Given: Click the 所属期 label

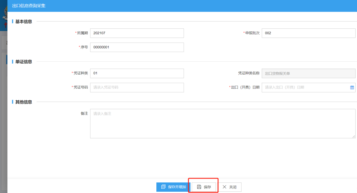Looking at the screenshot, I should pos(82,33).
